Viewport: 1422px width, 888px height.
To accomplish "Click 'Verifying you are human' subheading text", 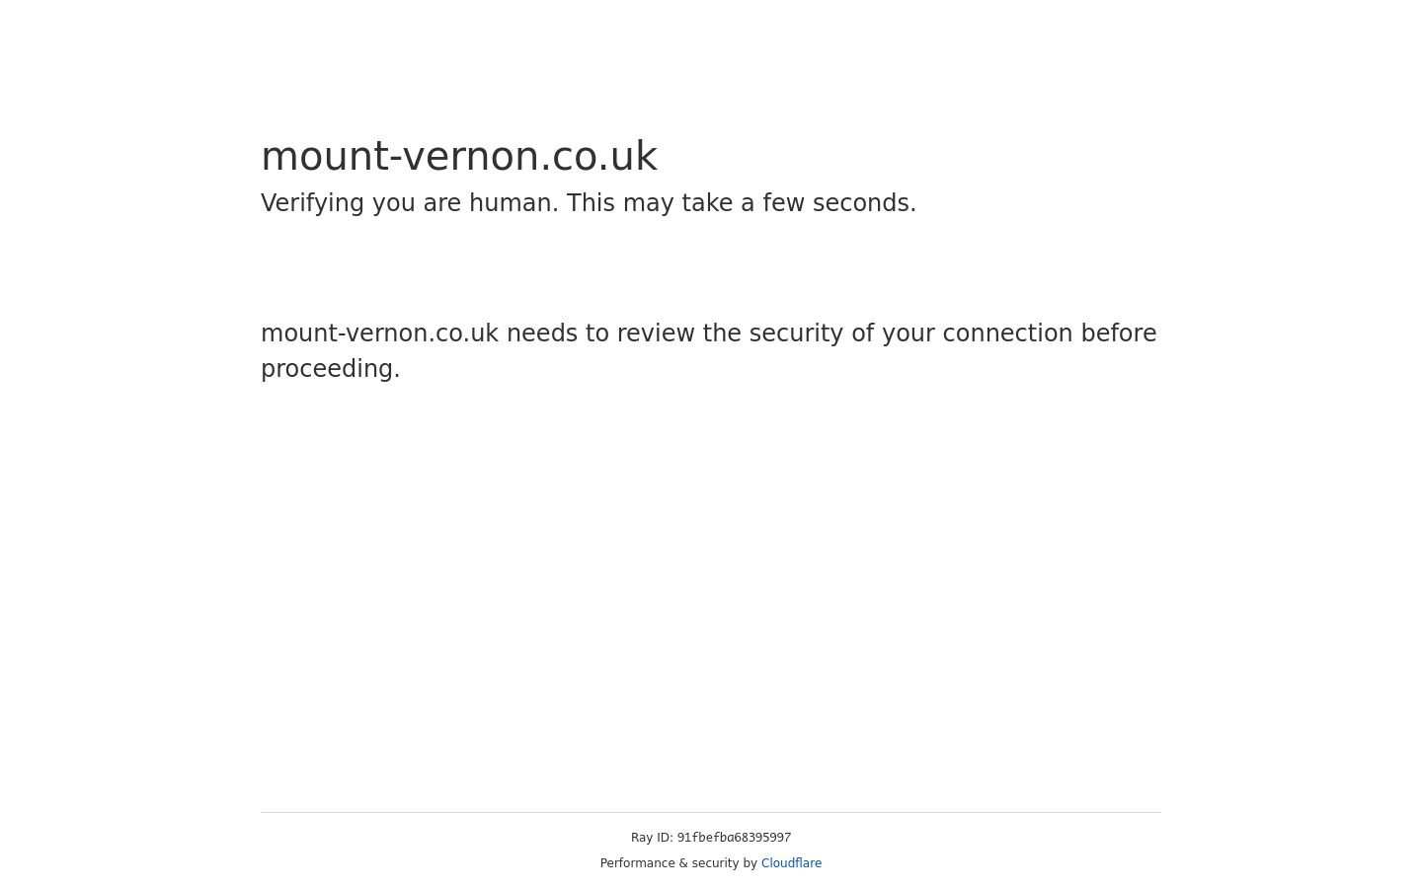I will point(410,203).
